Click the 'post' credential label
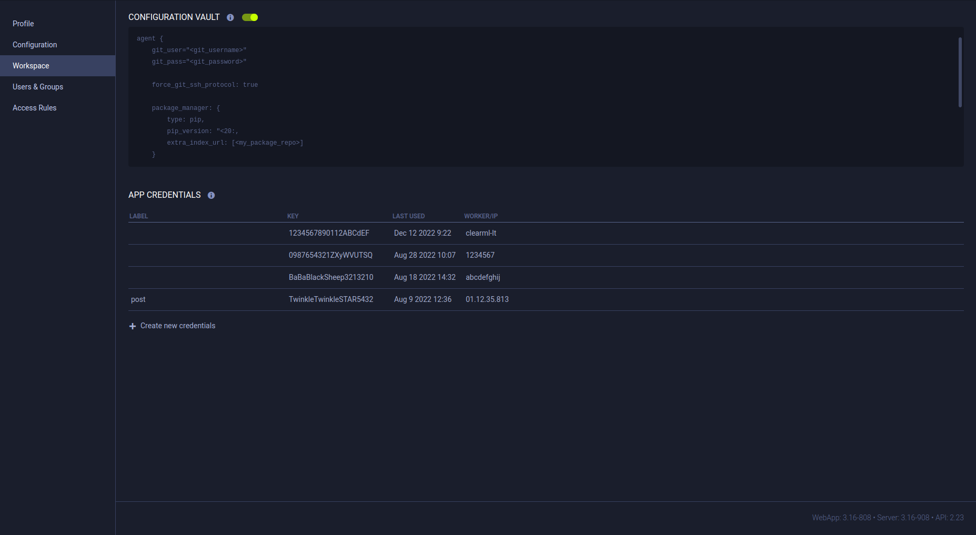The height and width of the screenshot is (535, 976). (138, 299)
